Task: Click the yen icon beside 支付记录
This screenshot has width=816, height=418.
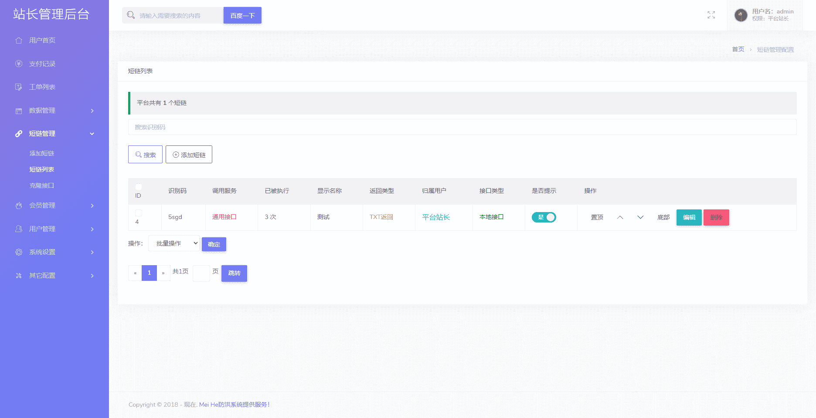Action: pyautogui.click(x=19, y=64)
